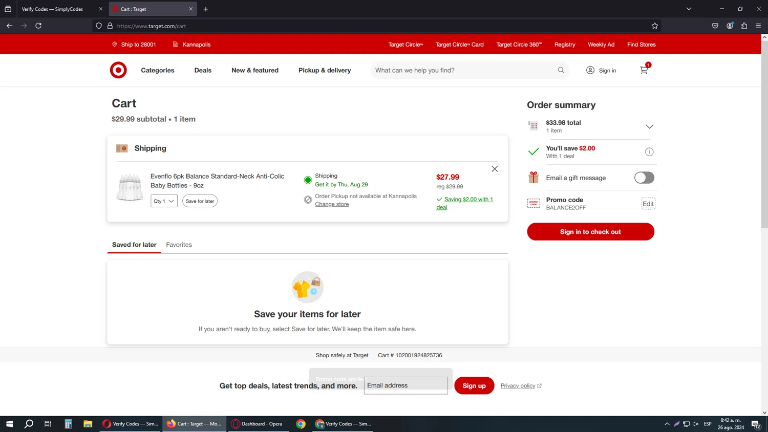Click the site security lock icon

[x=110, y=26]
